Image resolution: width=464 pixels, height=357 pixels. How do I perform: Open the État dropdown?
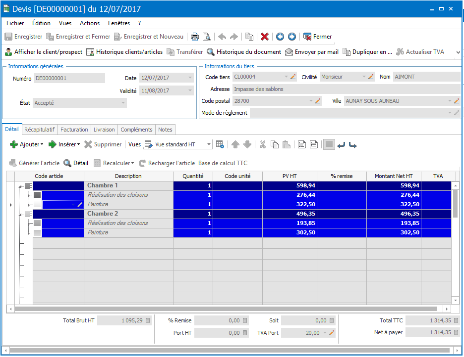(x=123, y=103)
